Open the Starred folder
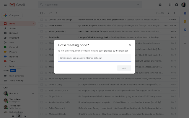 pos(12,28)
